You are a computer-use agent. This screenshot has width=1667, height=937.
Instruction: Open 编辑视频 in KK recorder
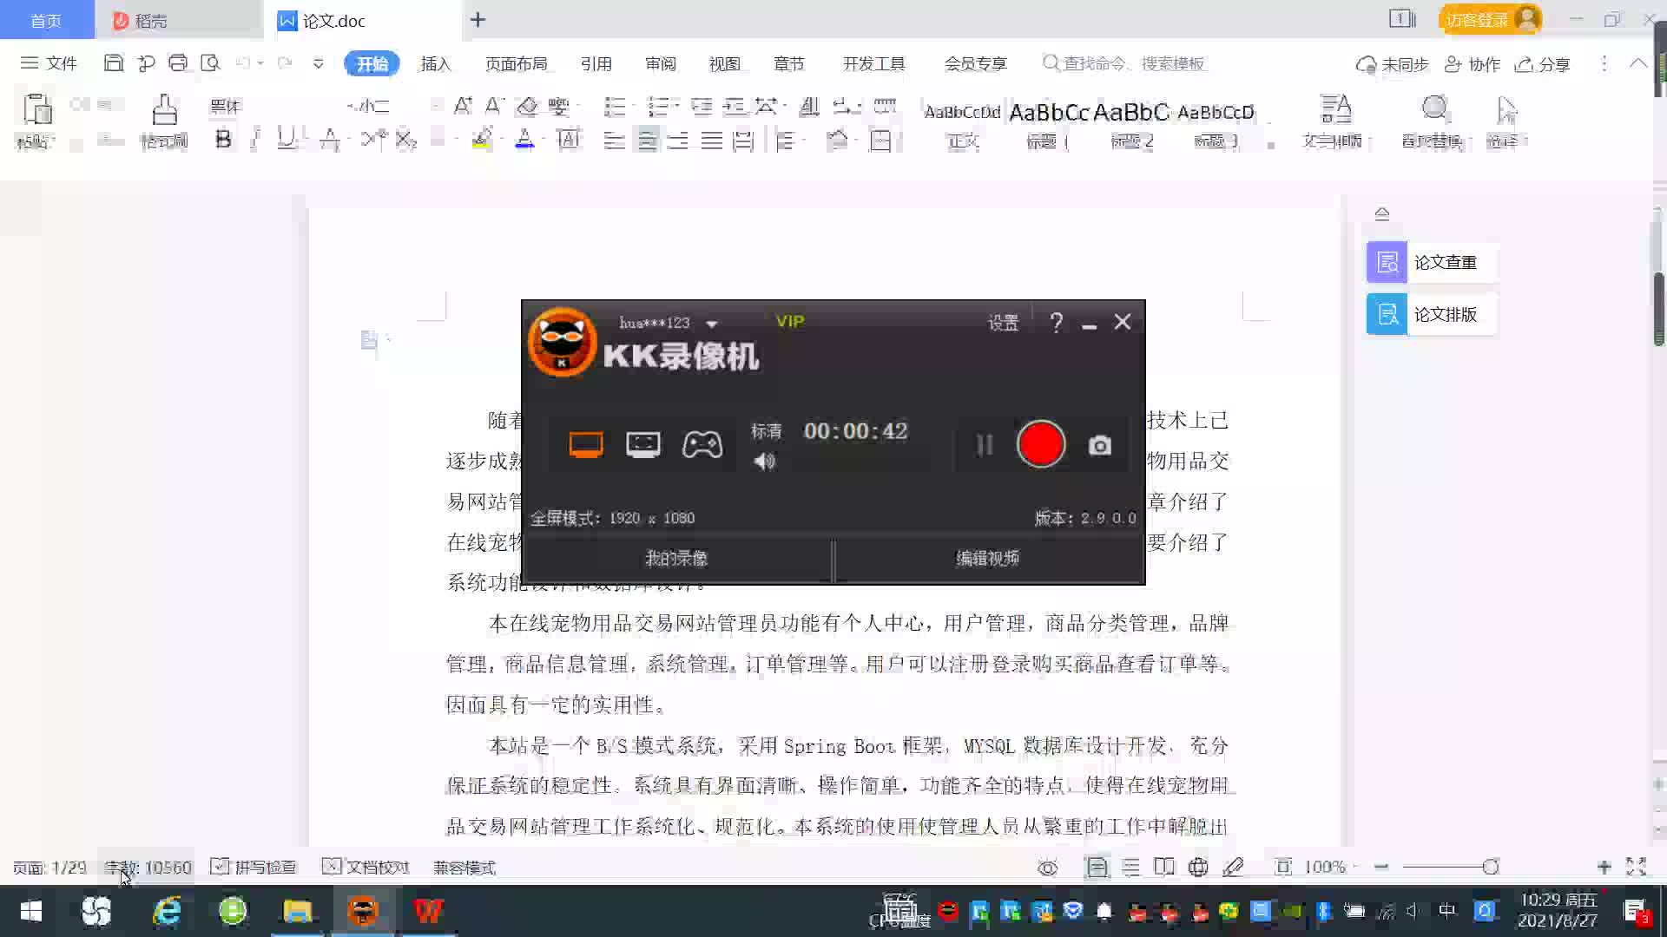pos(987,559)
